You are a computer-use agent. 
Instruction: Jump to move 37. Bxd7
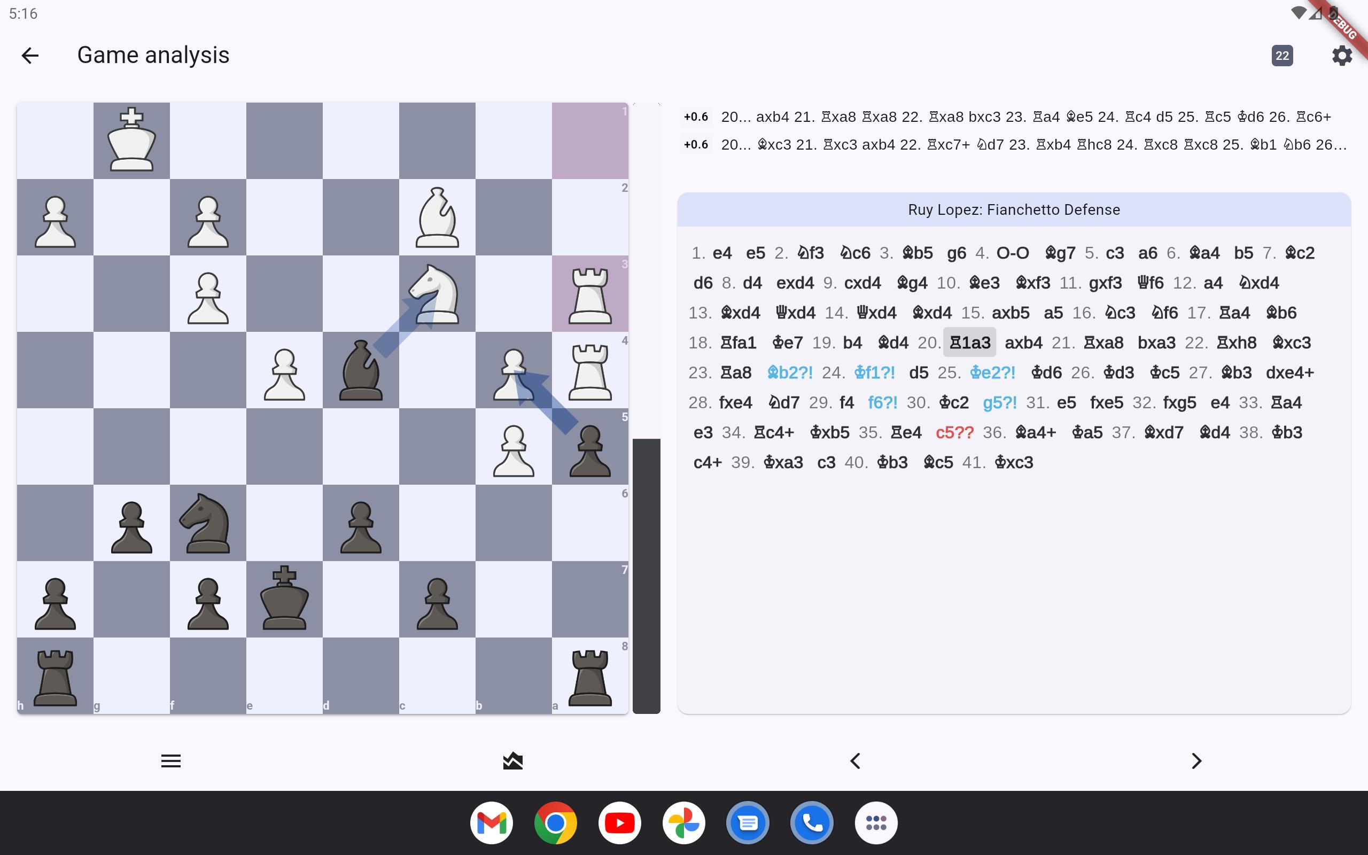1164,433
